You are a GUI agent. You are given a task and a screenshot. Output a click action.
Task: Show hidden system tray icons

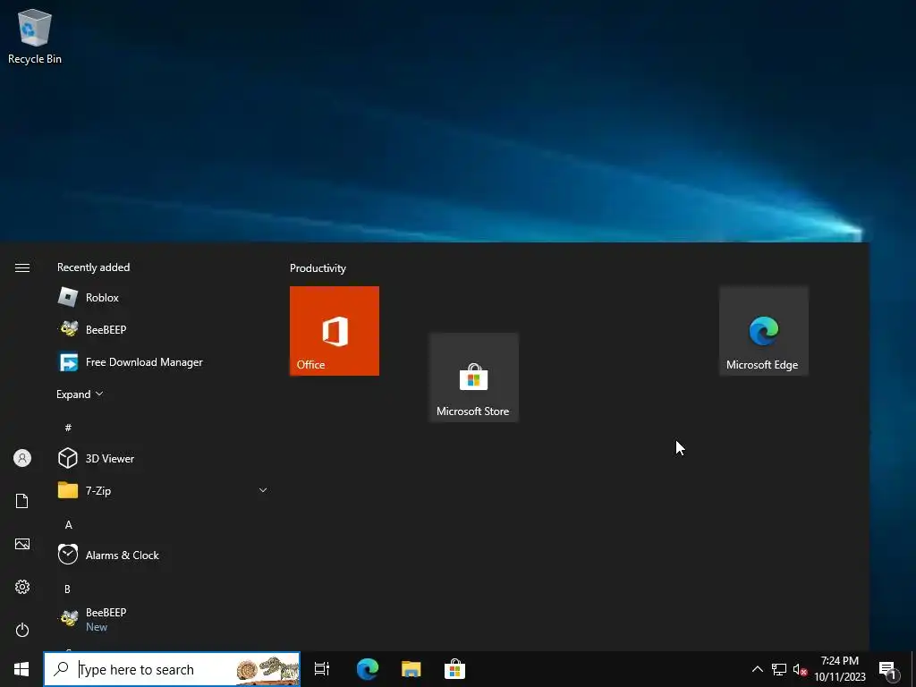point(757,669)
